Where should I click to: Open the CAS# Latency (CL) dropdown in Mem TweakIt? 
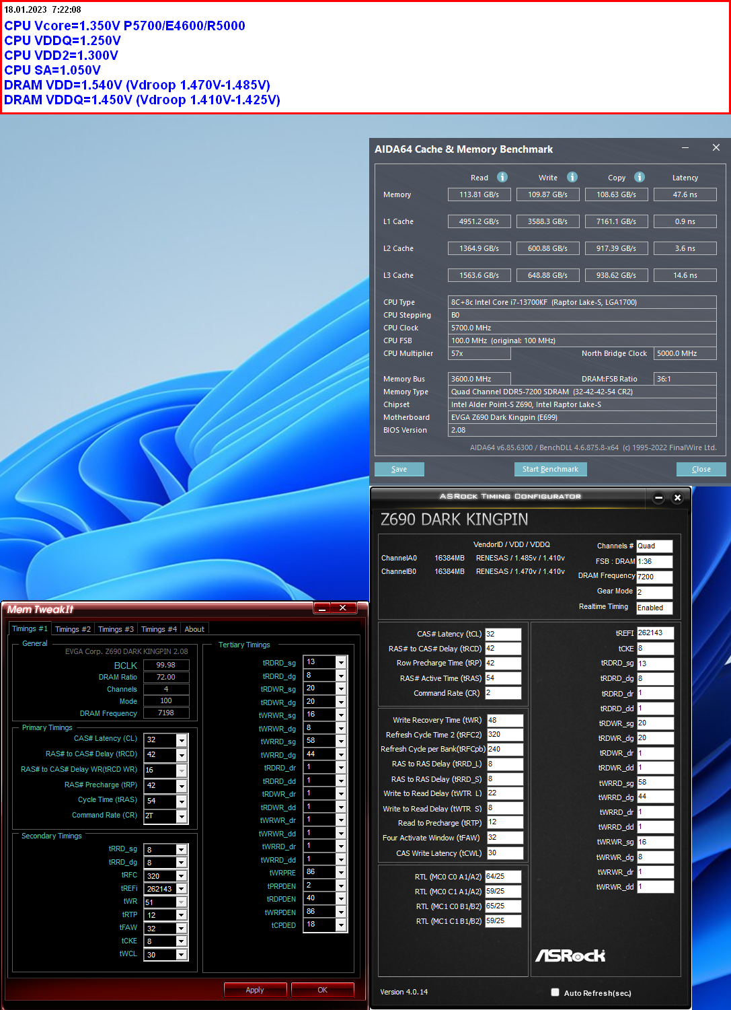coord(182,740)
